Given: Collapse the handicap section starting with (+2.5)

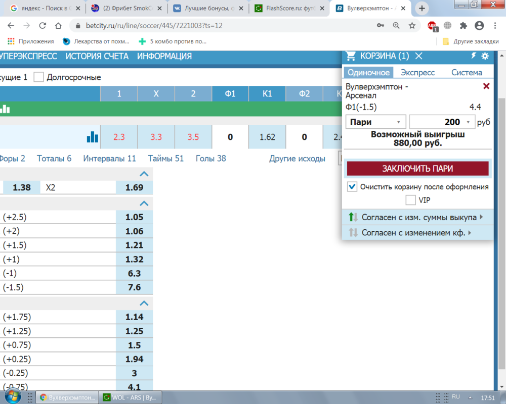Looking at the screenshot, I should pos(144,204).
